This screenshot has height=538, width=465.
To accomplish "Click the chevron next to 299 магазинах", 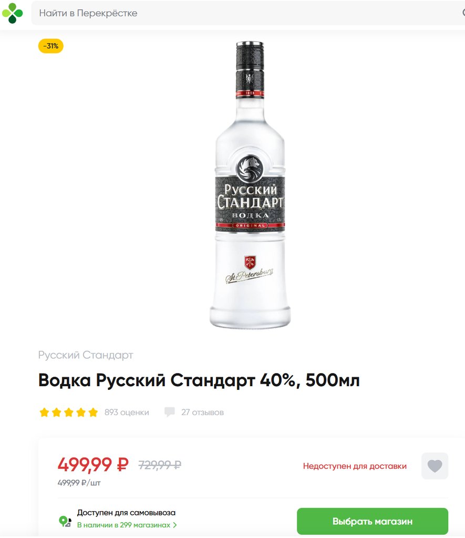I will point(175,525).
